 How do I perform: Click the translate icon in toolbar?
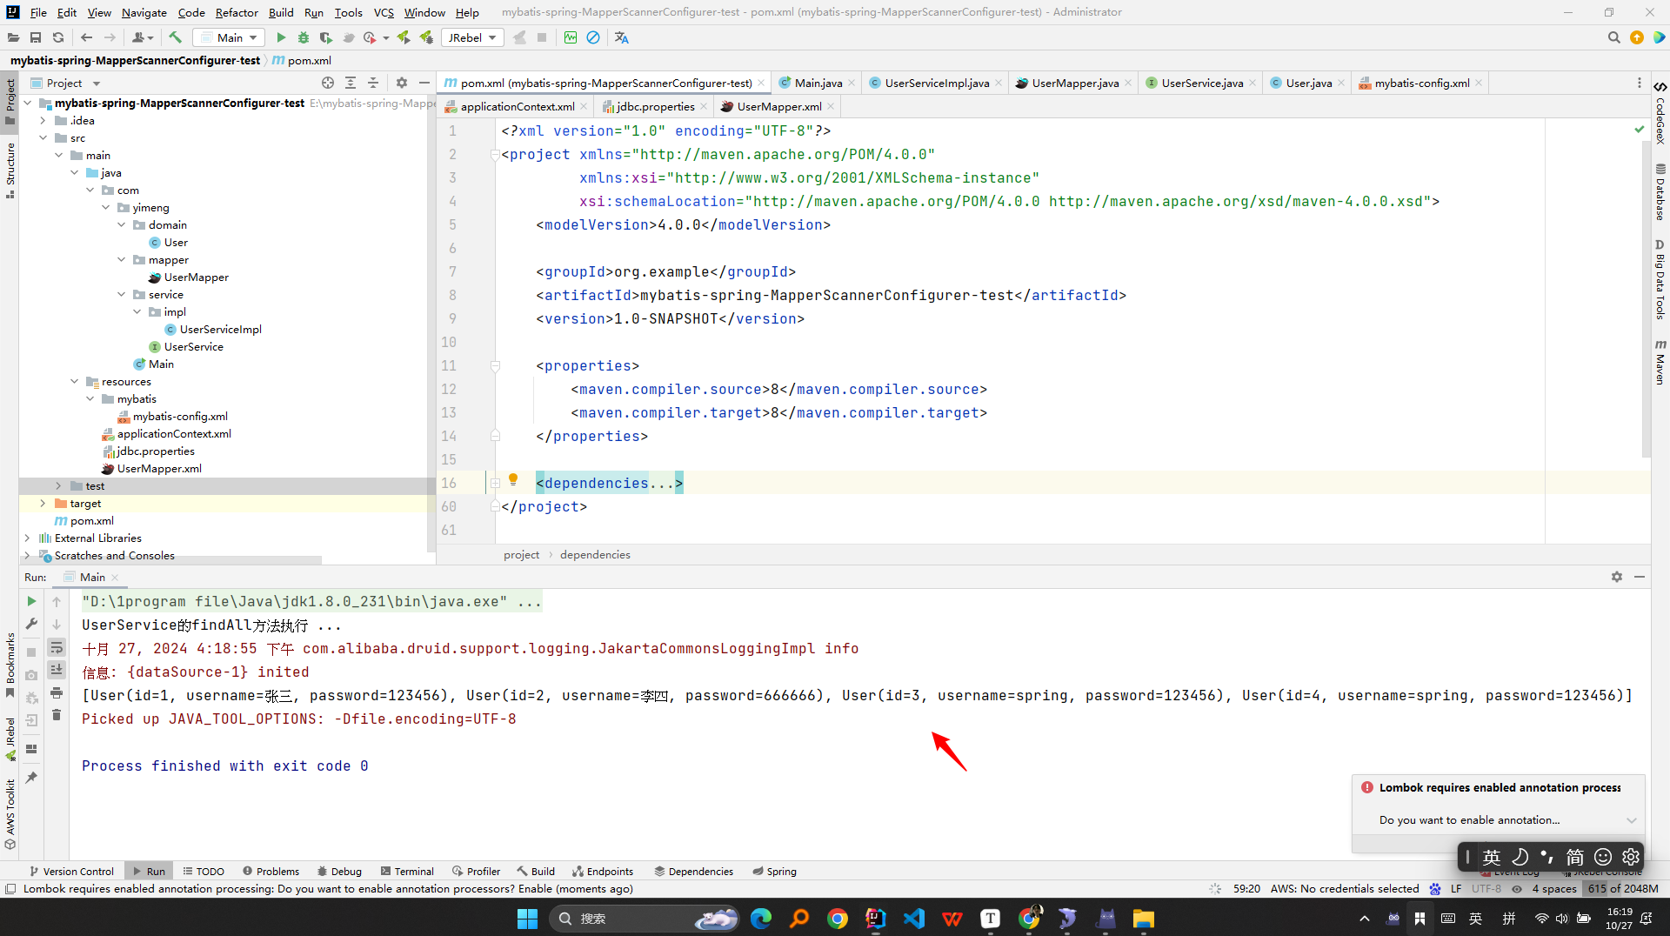[621, 37]
